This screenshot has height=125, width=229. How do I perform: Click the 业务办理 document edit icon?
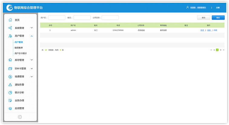point(10,100)
